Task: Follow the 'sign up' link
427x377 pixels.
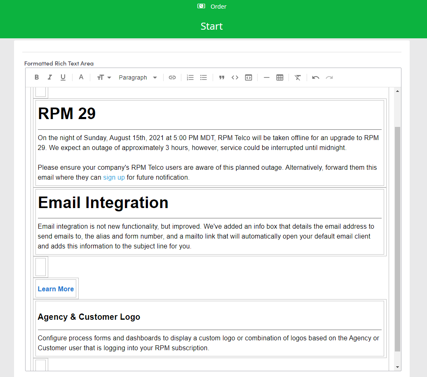Action: pos(114,178)
